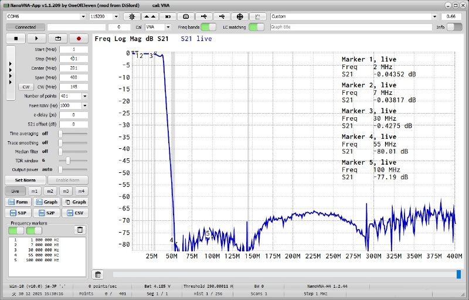
Task: Click the camera screenshot icon in toolbar
Action: tap(186, 16)
